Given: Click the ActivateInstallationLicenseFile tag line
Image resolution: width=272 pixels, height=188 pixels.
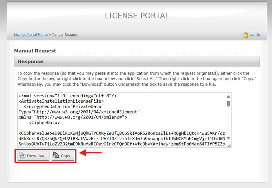Looking at the screenshot, I should [x=61, y=101].
